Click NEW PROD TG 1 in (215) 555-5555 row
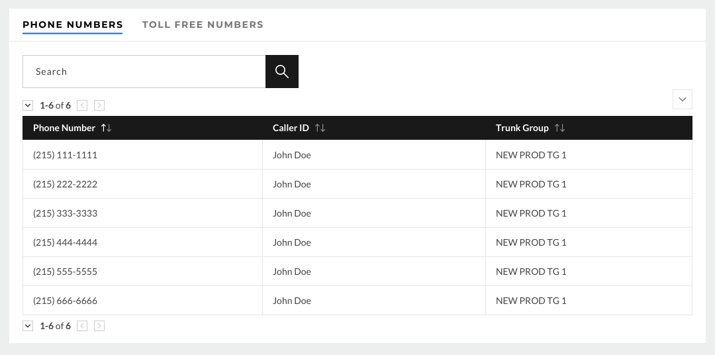The height and width of the screenshot is (355, 715). coord(531,272)
